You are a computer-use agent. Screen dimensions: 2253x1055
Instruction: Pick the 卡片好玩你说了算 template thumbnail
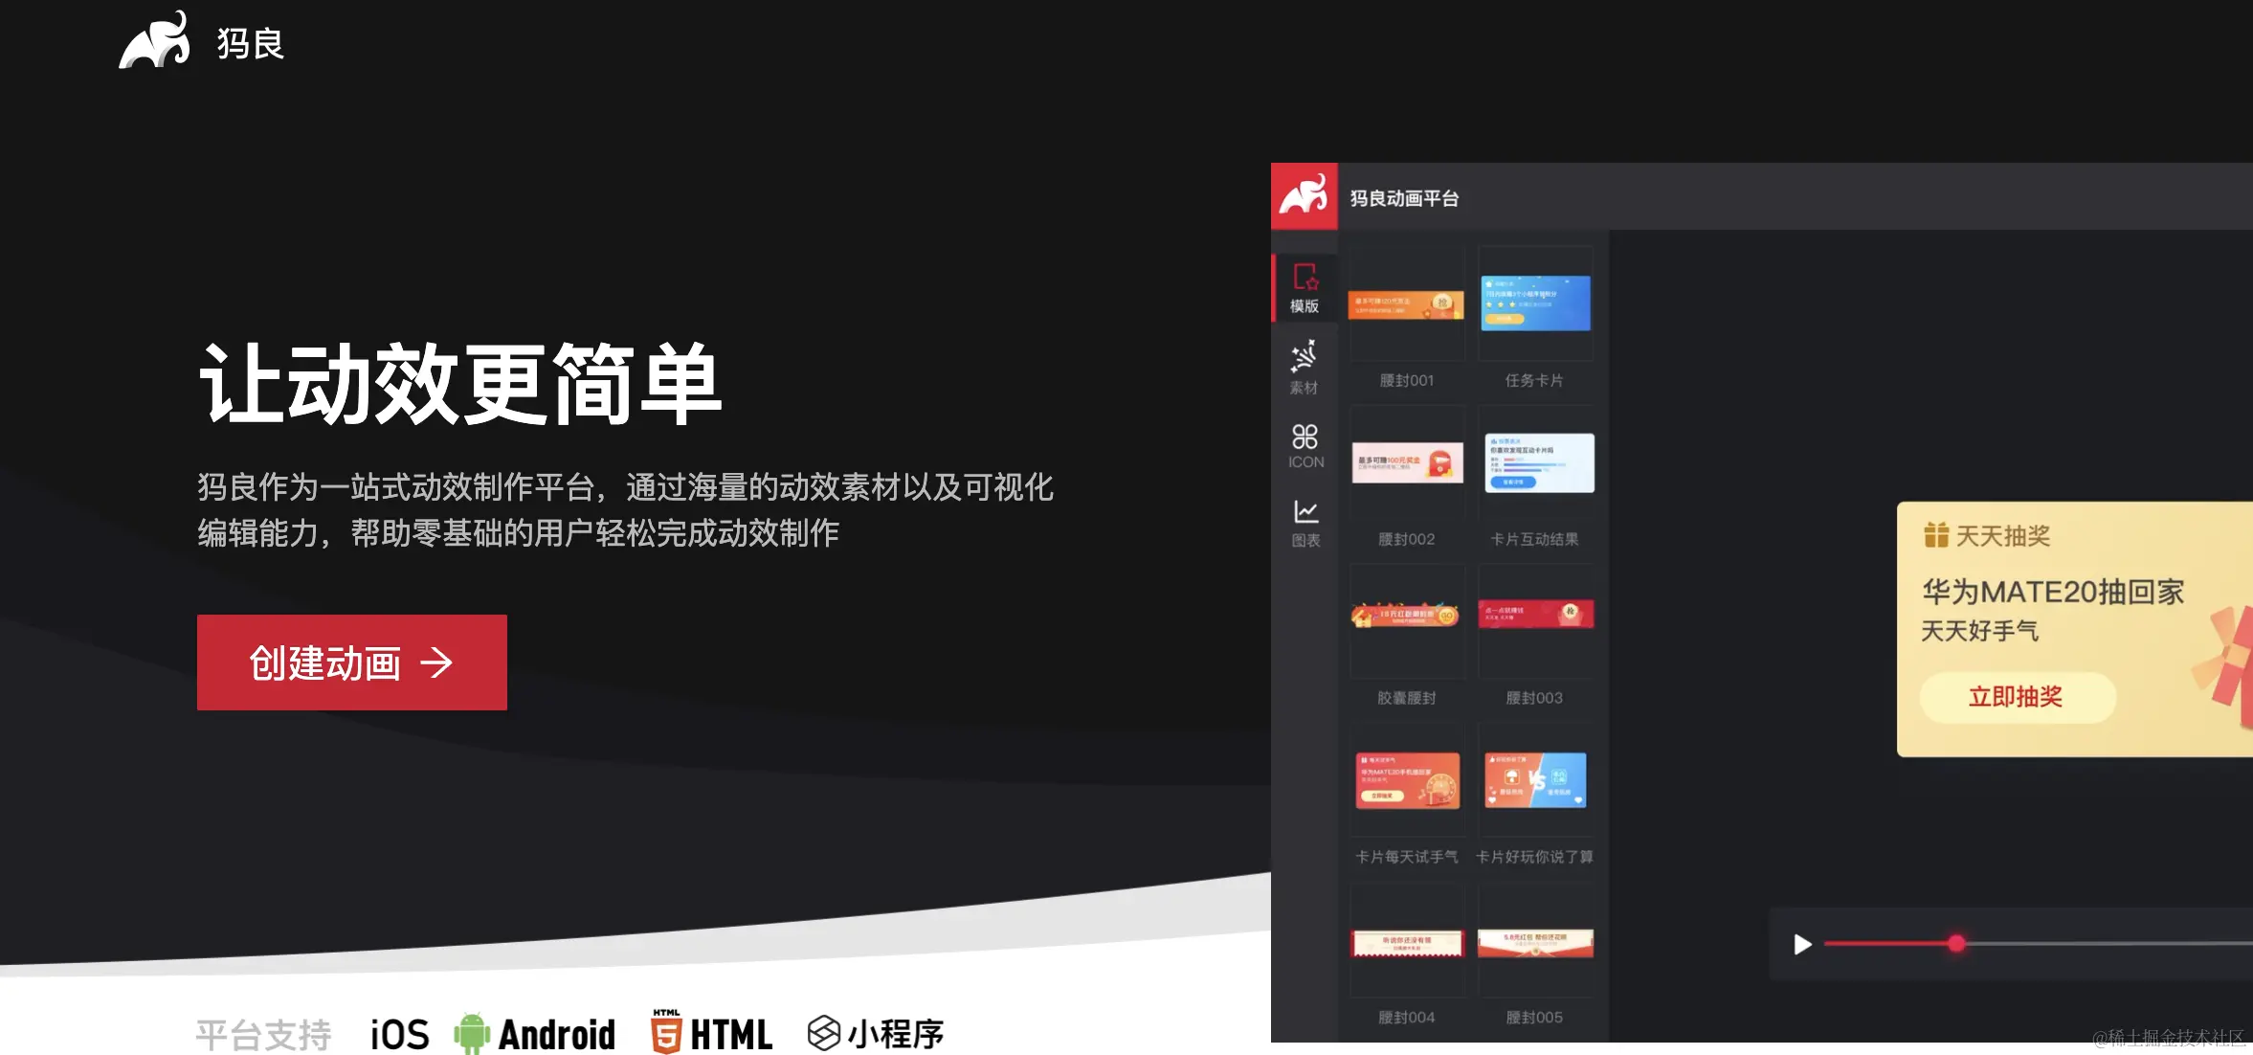tap(1535, 779)
